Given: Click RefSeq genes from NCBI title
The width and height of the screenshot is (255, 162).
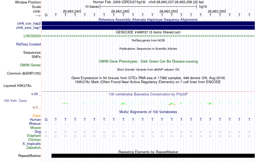Looking at the screenshot, I should coord(148,41).
